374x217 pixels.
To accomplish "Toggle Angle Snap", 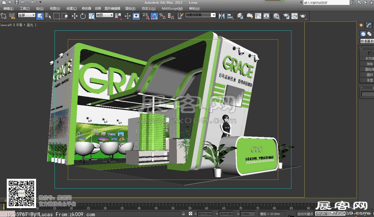I will 154,16.
